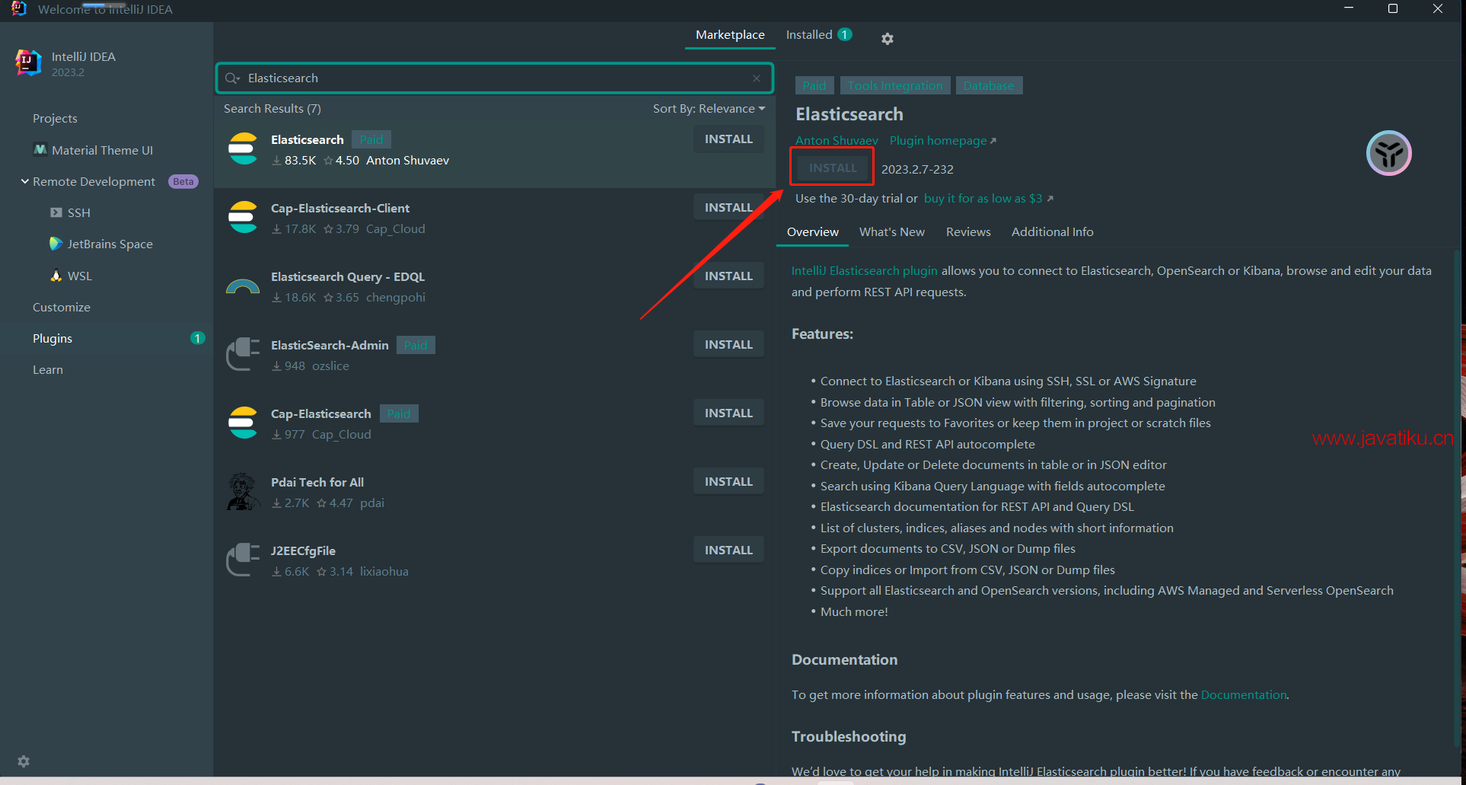Click the Paid tag in details pane
The image size is (1466, 785).
pyautogui.click(x=814, y=85)
